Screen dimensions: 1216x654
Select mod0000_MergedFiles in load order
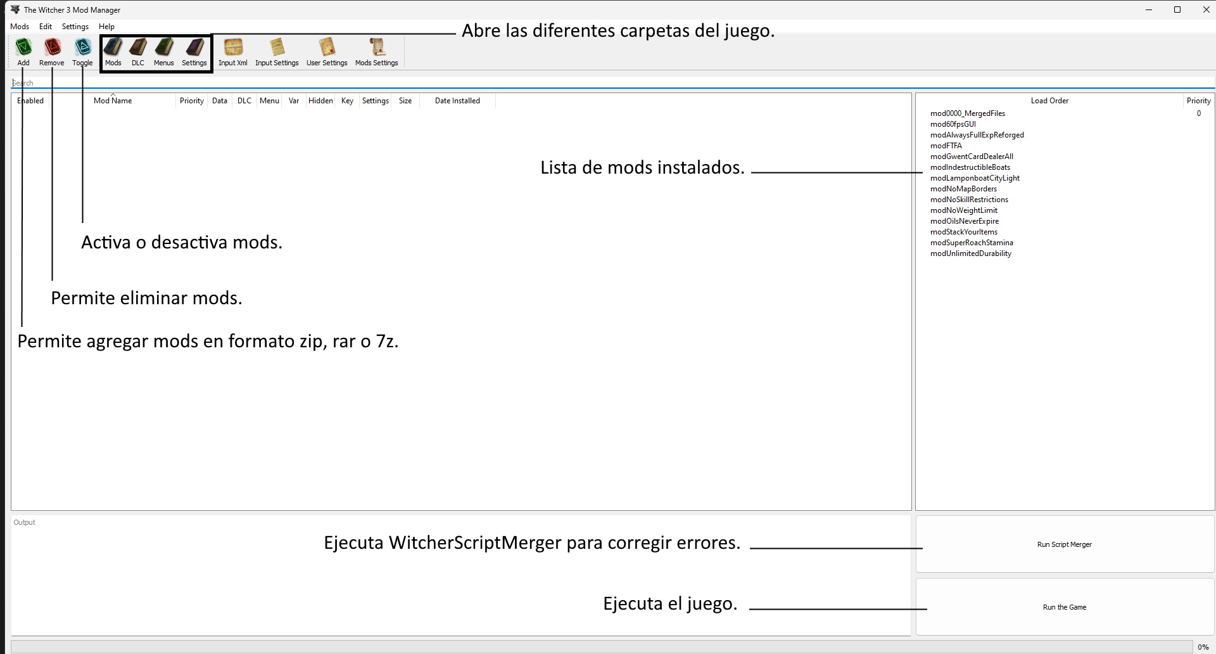pos(968,113)
